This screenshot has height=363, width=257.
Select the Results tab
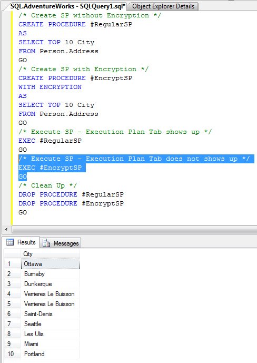pos(22,242)
